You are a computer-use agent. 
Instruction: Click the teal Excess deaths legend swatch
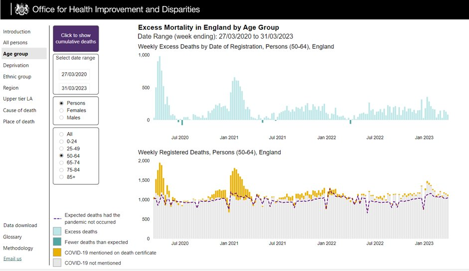(57, 231)
